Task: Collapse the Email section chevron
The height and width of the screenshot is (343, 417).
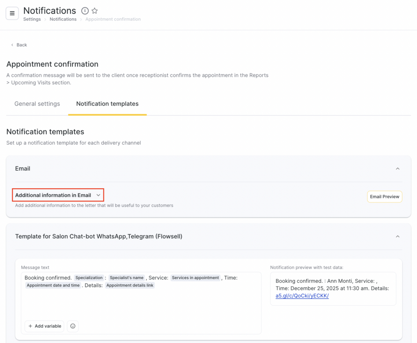Action: 397,169
